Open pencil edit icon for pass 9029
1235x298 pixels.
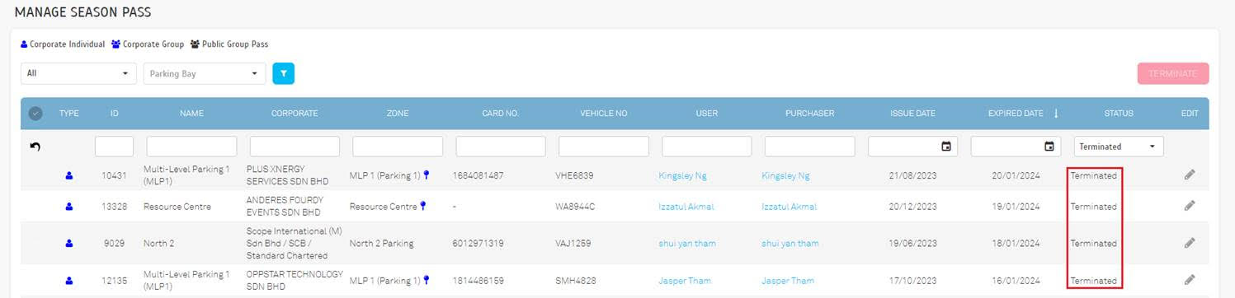(1189, 243)
